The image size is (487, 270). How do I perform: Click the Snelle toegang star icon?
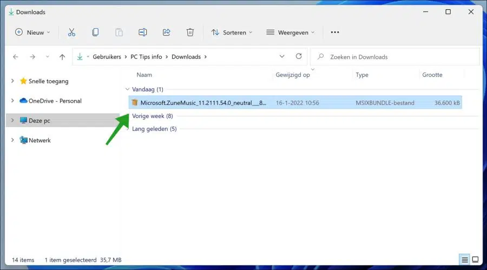click(x=23, y=81)
